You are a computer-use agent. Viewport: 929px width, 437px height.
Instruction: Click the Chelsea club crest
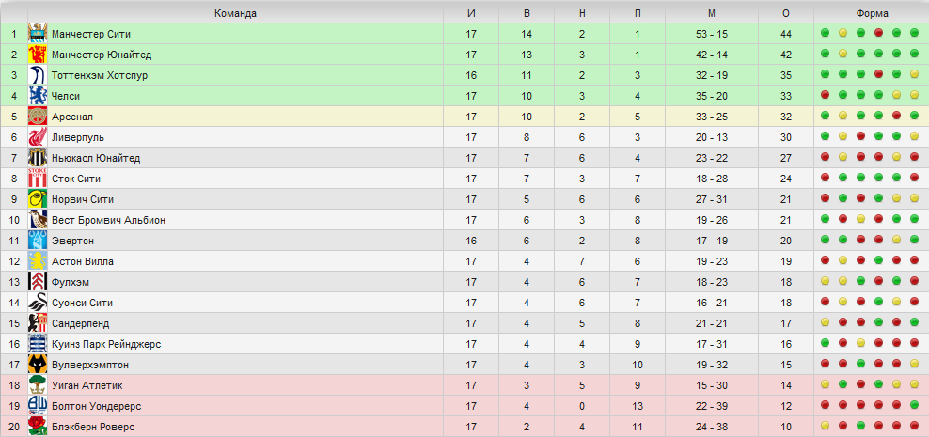(38, 96)
